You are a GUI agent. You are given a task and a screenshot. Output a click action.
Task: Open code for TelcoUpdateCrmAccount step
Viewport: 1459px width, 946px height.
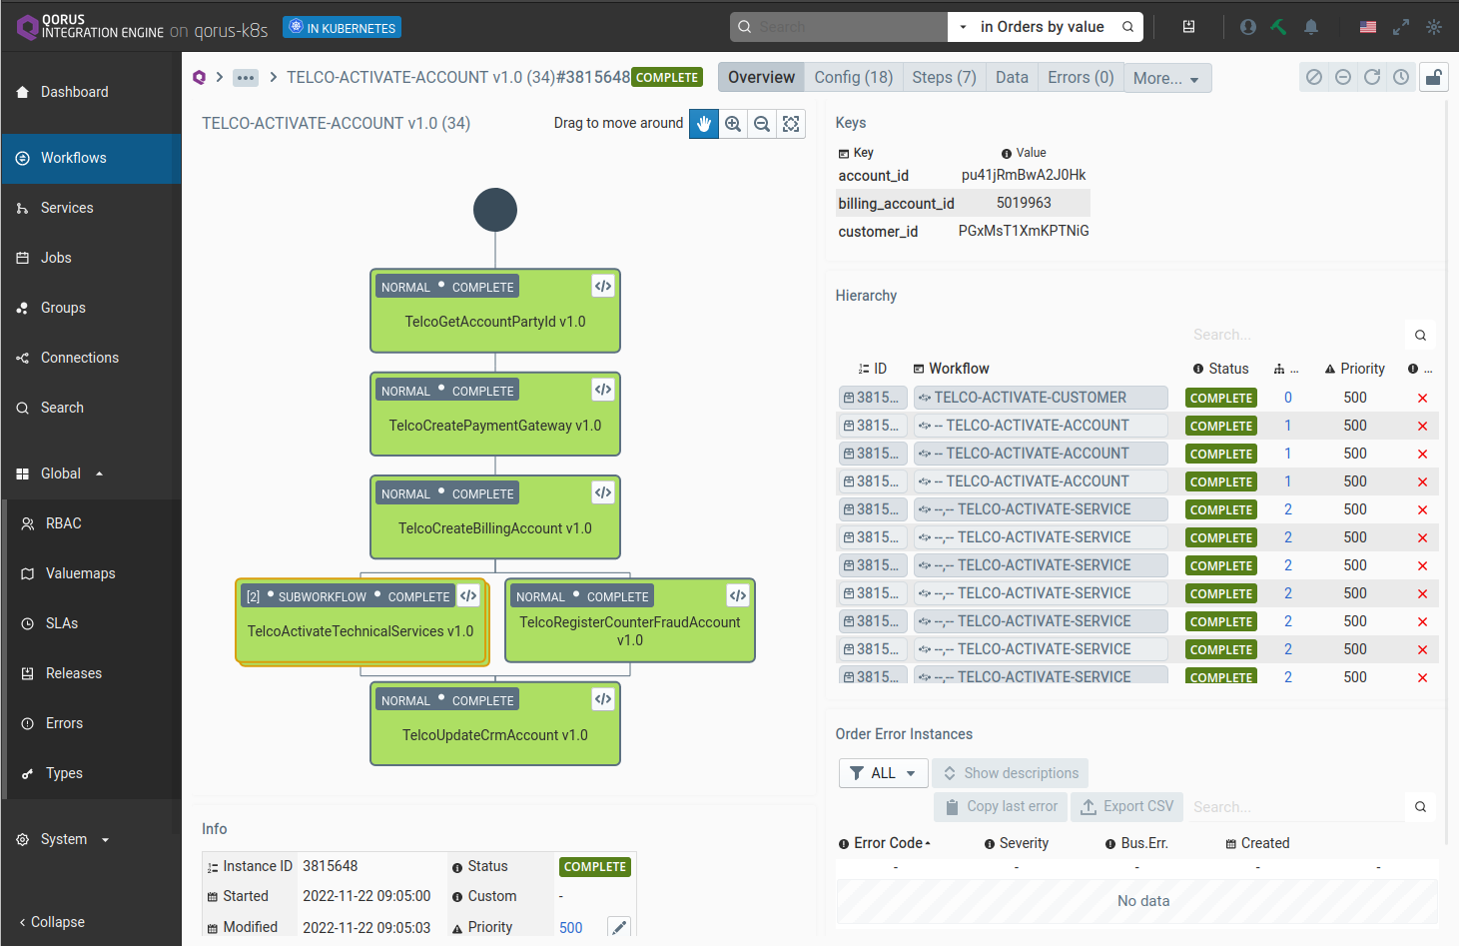coord(603,699)
